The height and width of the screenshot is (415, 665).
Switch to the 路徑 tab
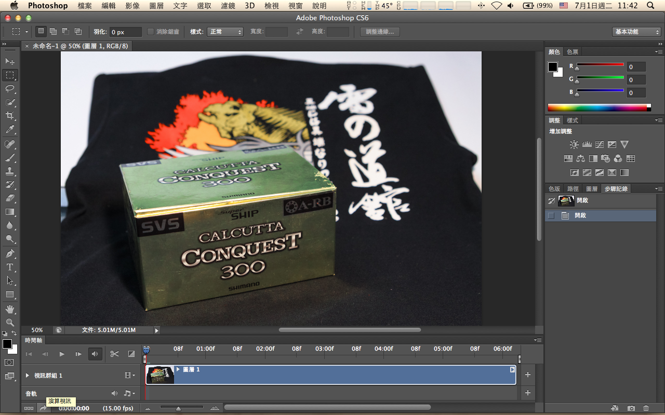pyautogui.click(x=573, y=189)
